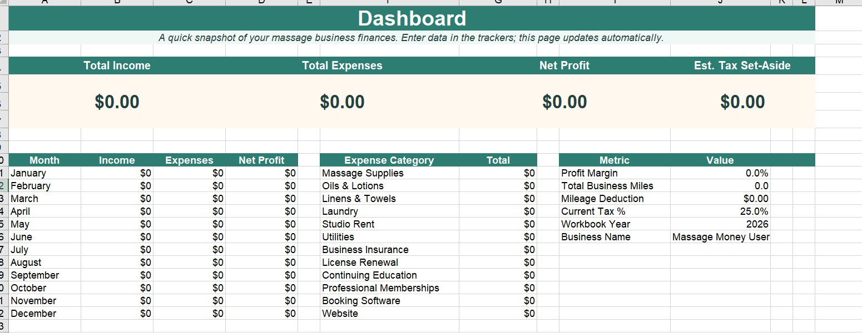Screen dimensions: 862x333
Task: Select the Total Income card header
Action: pos(117,65)
